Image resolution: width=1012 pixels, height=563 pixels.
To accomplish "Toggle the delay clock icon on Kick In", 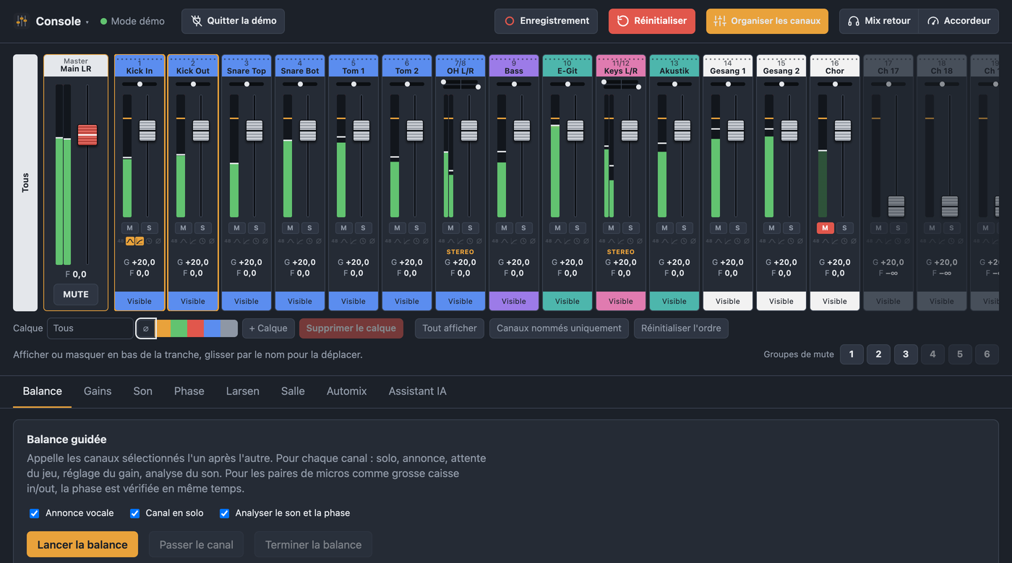I will click(149, 241).
